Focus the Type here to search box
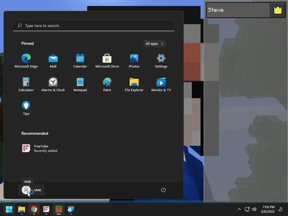Screen dimensions: 288x216 tap(93, 26)
